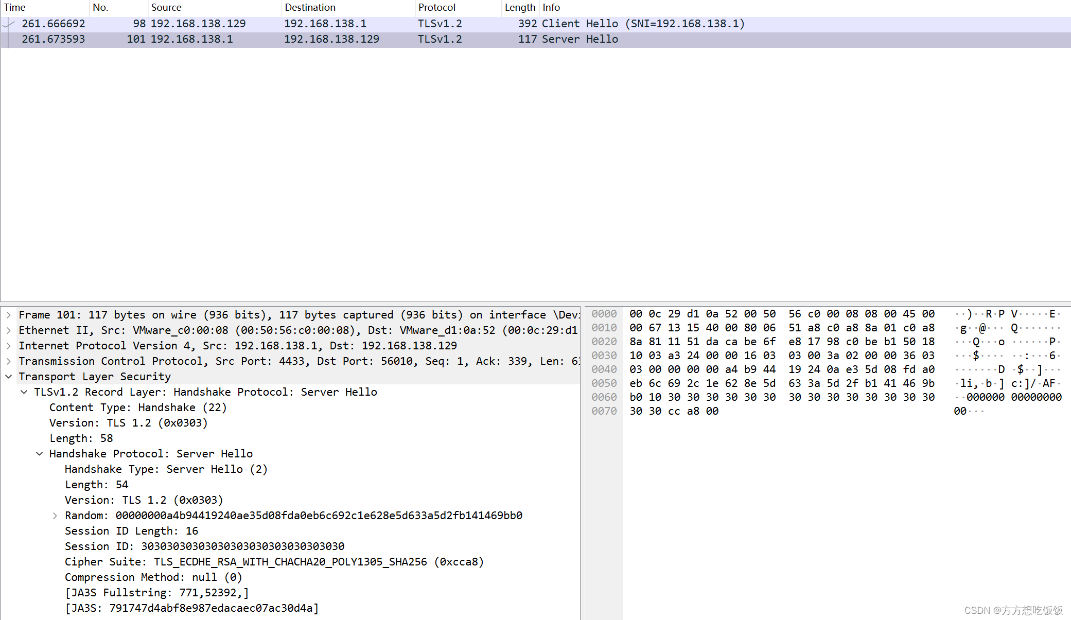Click the Info column header
Viewport: 1071px width, 620px height.
coord(551,7)
